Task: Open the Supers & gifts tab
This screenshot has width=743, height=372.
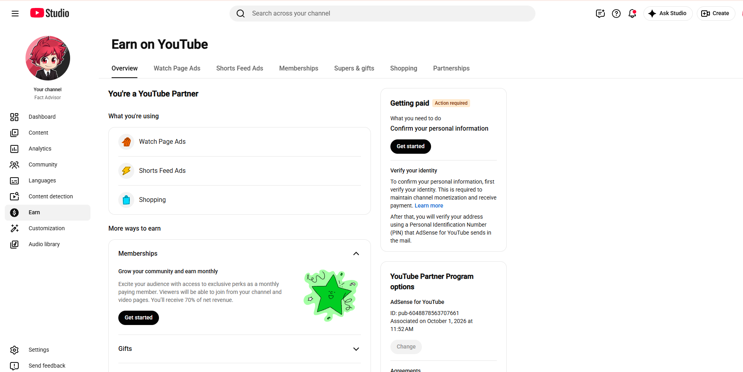Action: point(354,69)
